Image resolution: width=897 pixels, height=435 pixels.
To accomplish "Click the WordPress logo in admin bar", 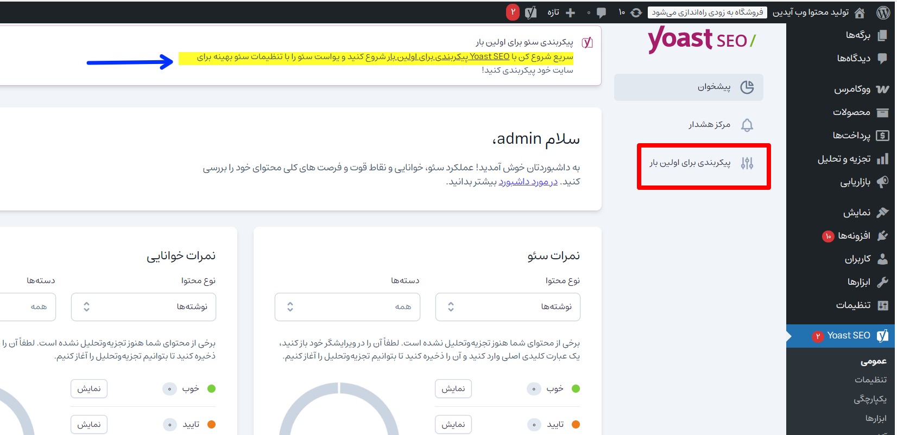I will point(883,12).
